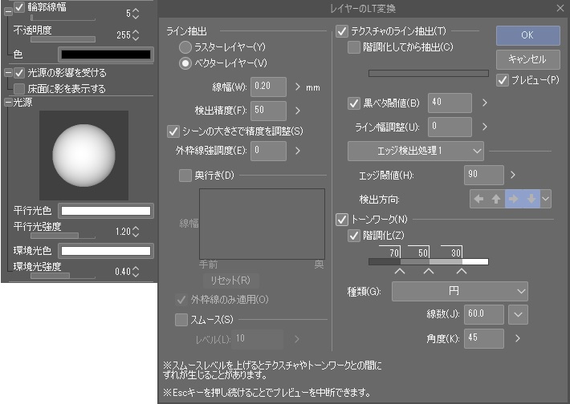The width and height of the screenshot is (570, 404).
Task: Collapse 輪郭線幅 group expander
Action: [8, 11]
